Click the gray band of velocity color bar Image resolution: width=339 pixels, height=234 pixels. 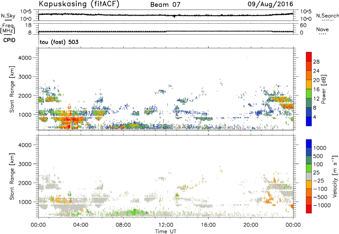(x=309, y=176)
